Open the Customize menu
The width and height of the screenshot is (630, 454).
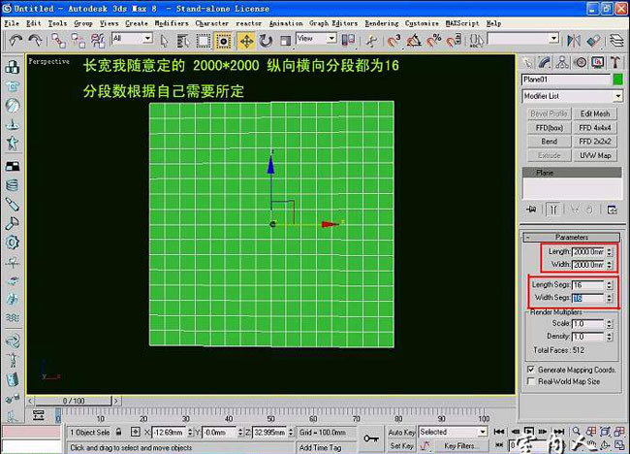[x=422, y=23]
